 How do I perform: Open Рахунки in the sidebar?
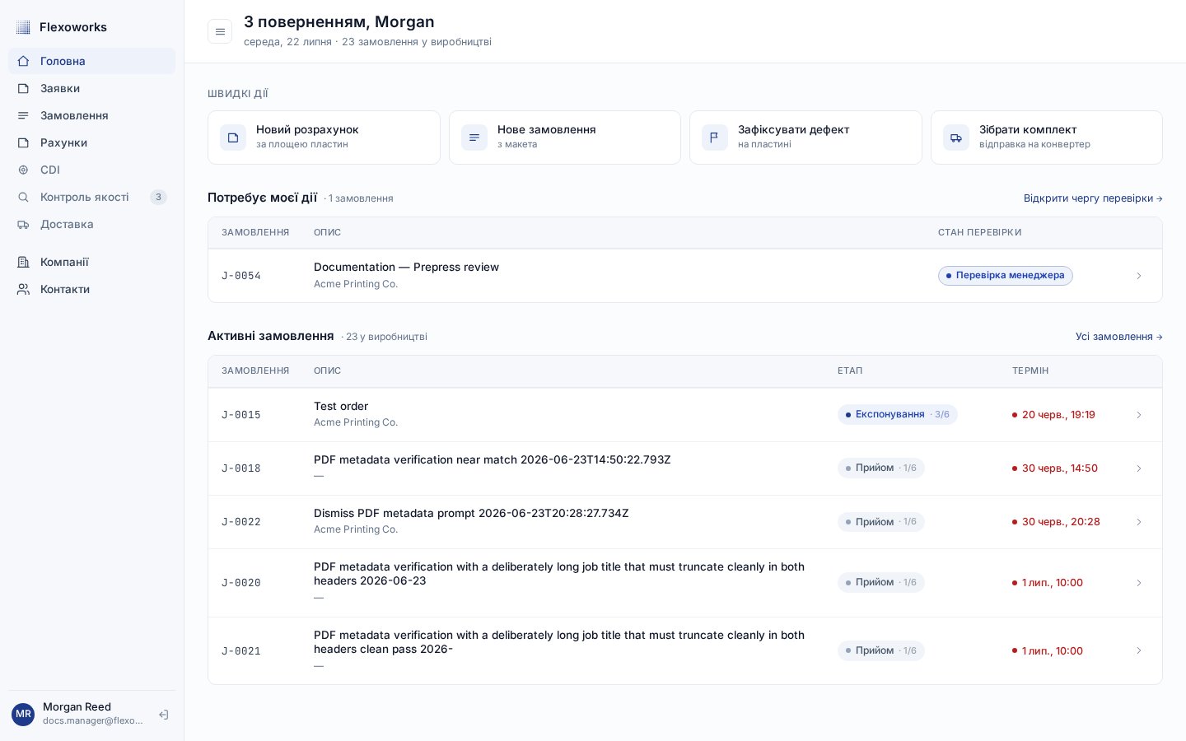[91, 142]
